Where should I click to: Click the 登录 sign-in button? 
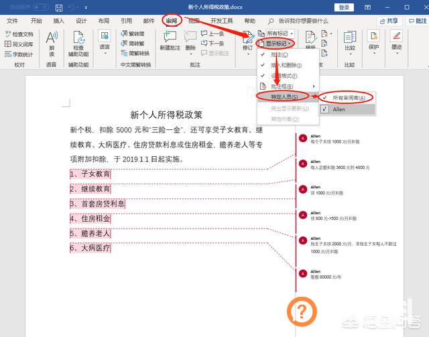tap(344, 7)
